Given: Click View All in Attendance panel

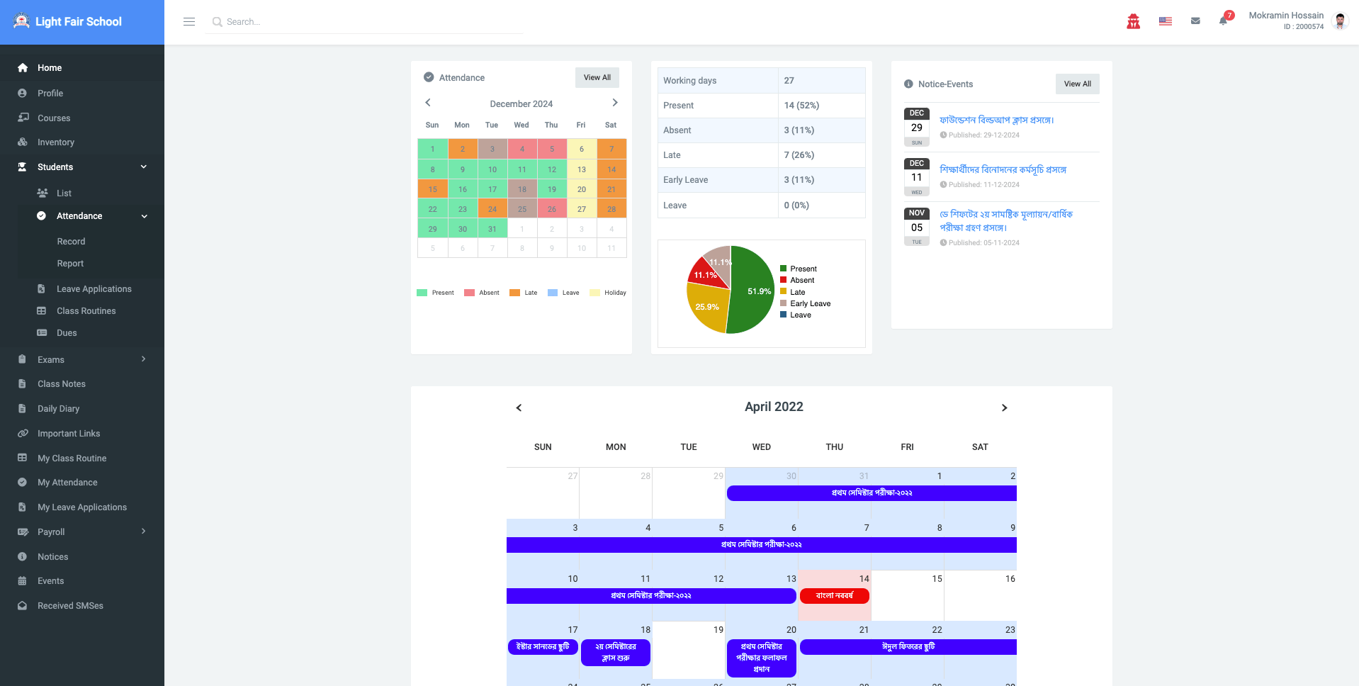Looking at the screenshot, I should click(597, 78).
